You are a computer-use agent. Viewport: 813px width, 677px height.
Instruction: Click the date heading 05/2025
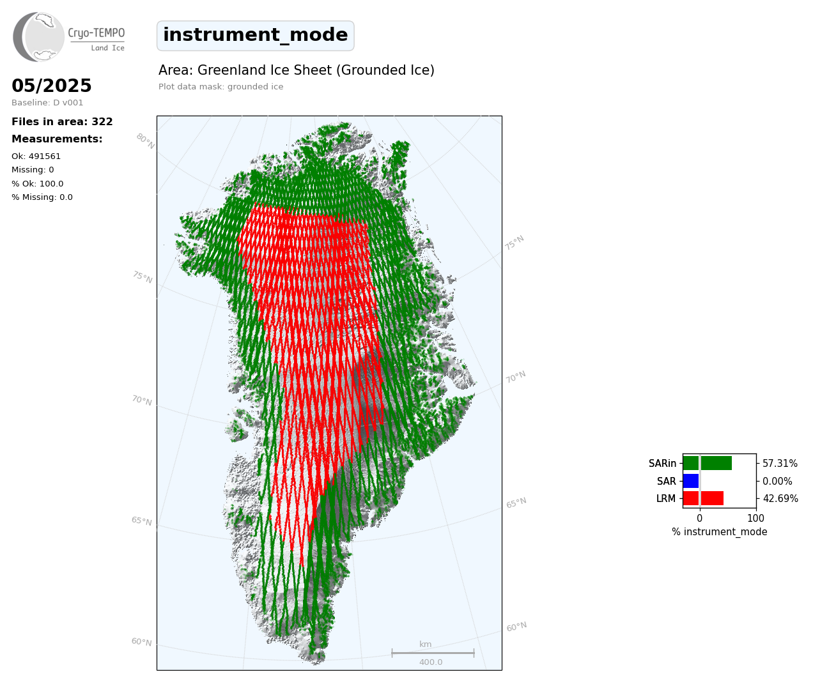pos(52,86)
